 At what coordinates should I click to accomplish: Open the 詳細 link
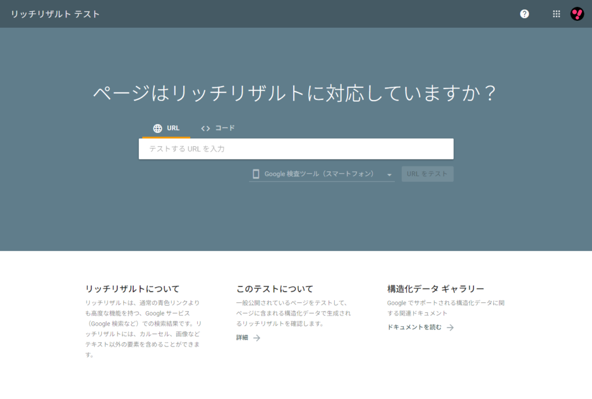click(248, 338)
